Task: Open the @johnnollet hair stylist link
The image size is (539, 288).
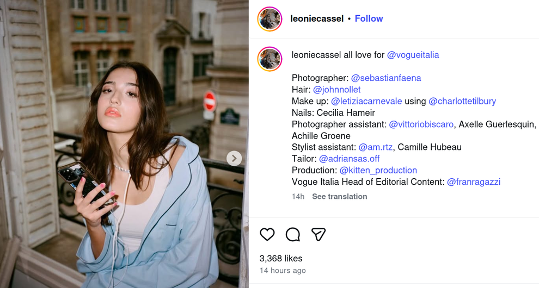Action: [x=336, y=90]
